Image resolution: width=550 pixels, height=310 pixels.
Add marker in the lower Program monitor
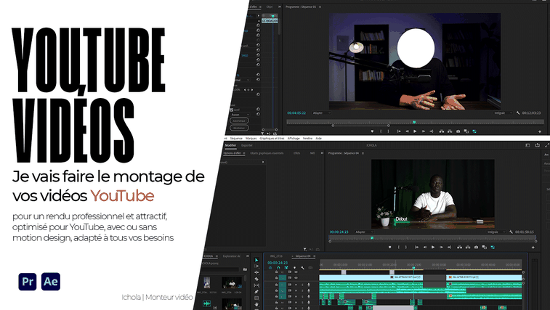pyautogui.click(x=390, y=247)
